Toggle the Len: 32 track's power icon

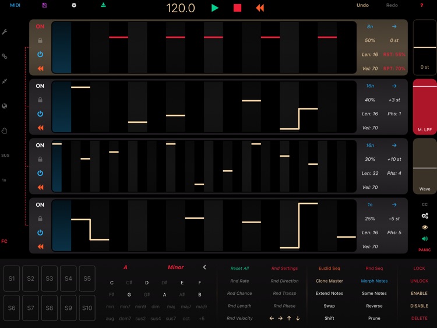point(40,173)
